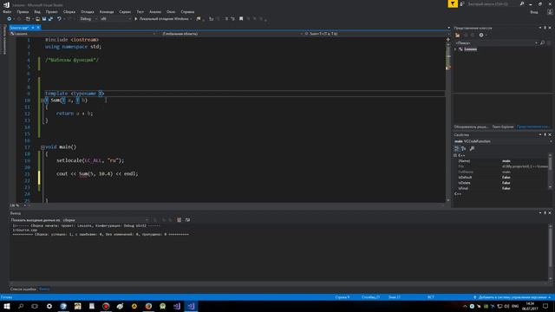Image resolution: width=555 pixels, height=312 pixels.
Task: Select the Lessons project in Class View
Action: (x=470, y=49)
